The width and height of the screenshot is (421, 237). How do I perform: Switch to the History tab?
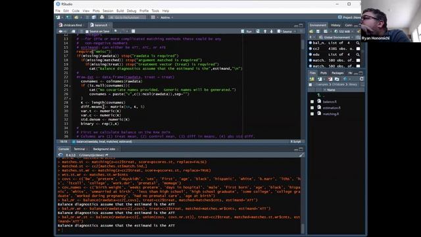point(335,25)
